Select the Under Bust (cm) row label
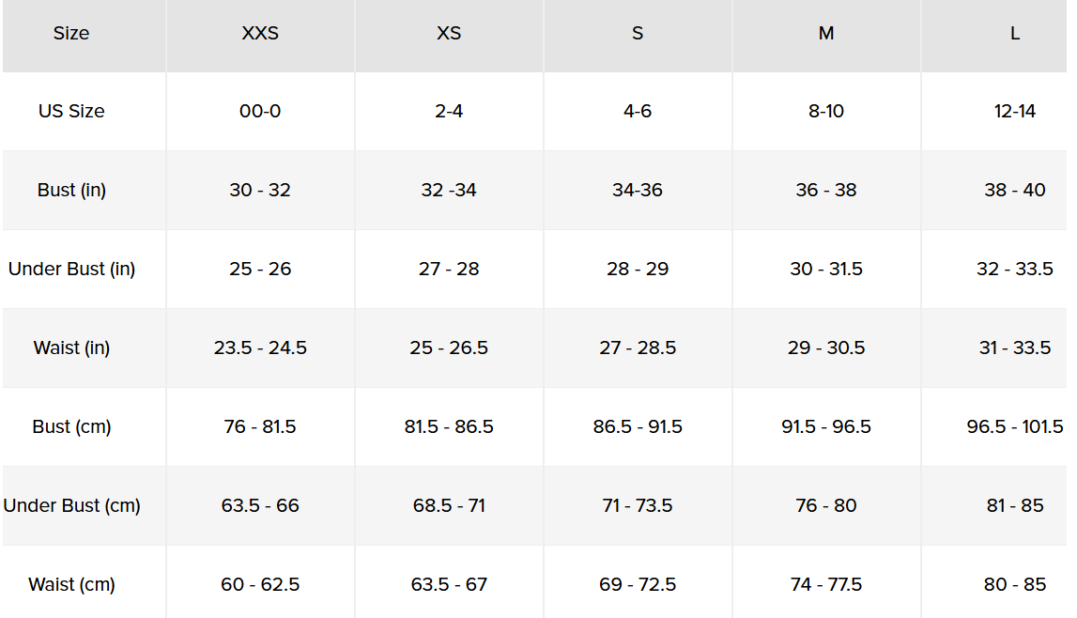Image resolution: width=1077 pixels, height=618 pixels. tap(71, 505)
